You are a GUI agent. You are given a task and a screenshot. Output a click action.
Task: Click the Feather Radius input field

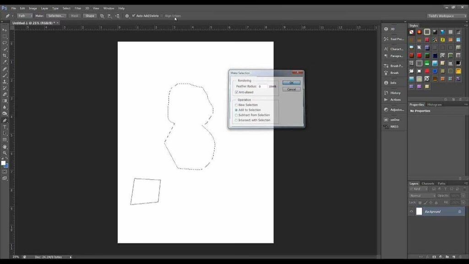click(262, 86)
